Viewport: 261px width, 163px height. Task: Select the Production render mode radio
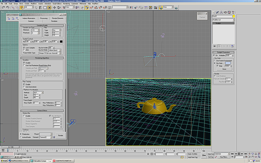click(21, 134)
